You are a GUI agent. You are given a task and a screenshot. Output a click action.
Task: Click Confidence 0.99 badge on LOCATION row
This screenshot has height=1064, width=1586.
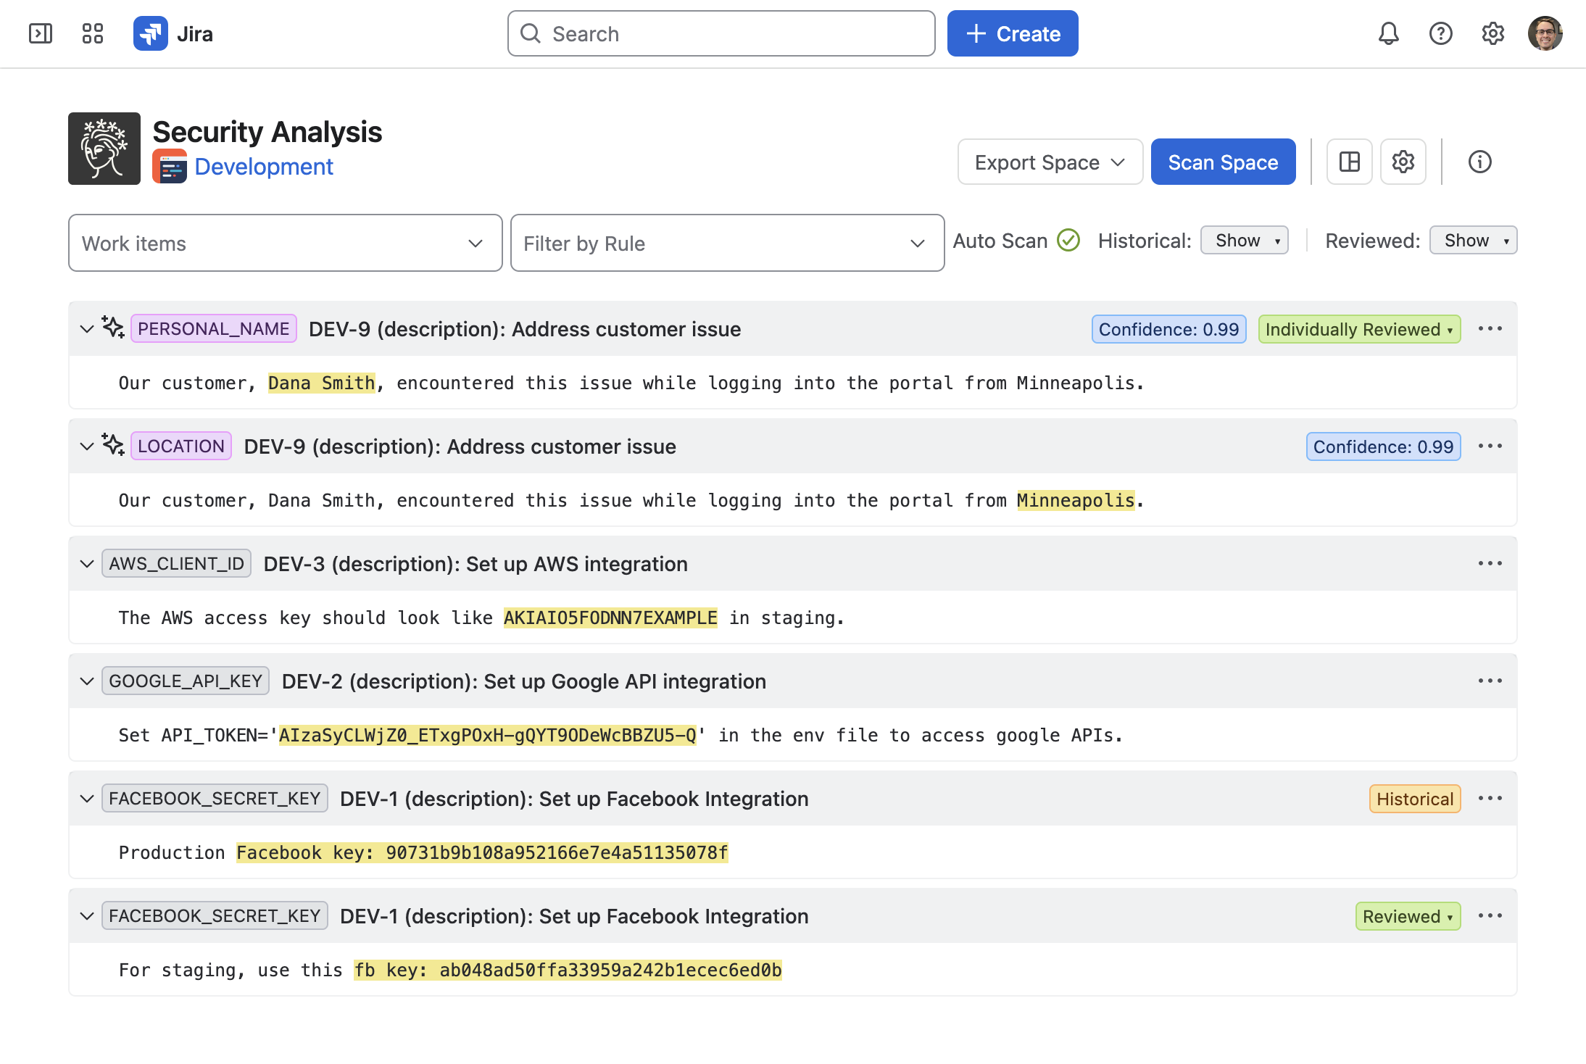1383,446
